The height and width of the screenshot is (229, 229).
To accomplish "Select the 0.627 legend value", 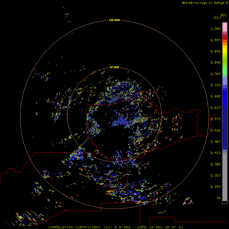I will pyautogui.click(x=216, y=108).
